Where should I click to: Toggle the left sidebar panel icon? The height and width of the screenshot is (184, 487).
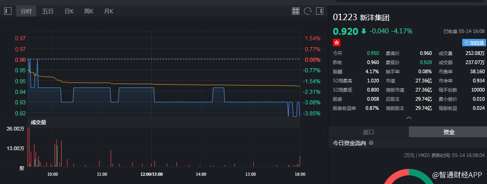point(8,11)
